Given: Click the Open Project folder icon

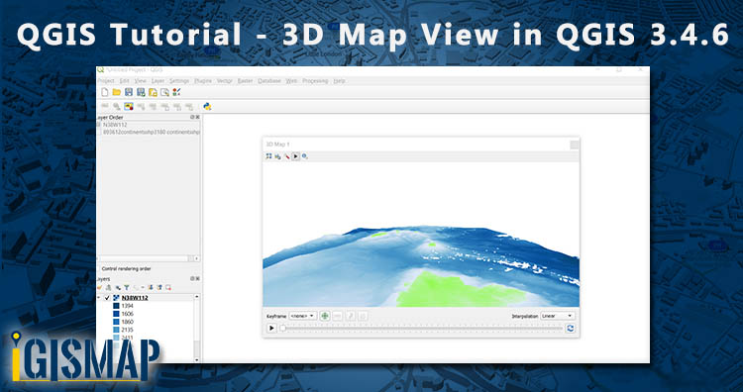Looking at the screenshot, I should coord(117,92).
